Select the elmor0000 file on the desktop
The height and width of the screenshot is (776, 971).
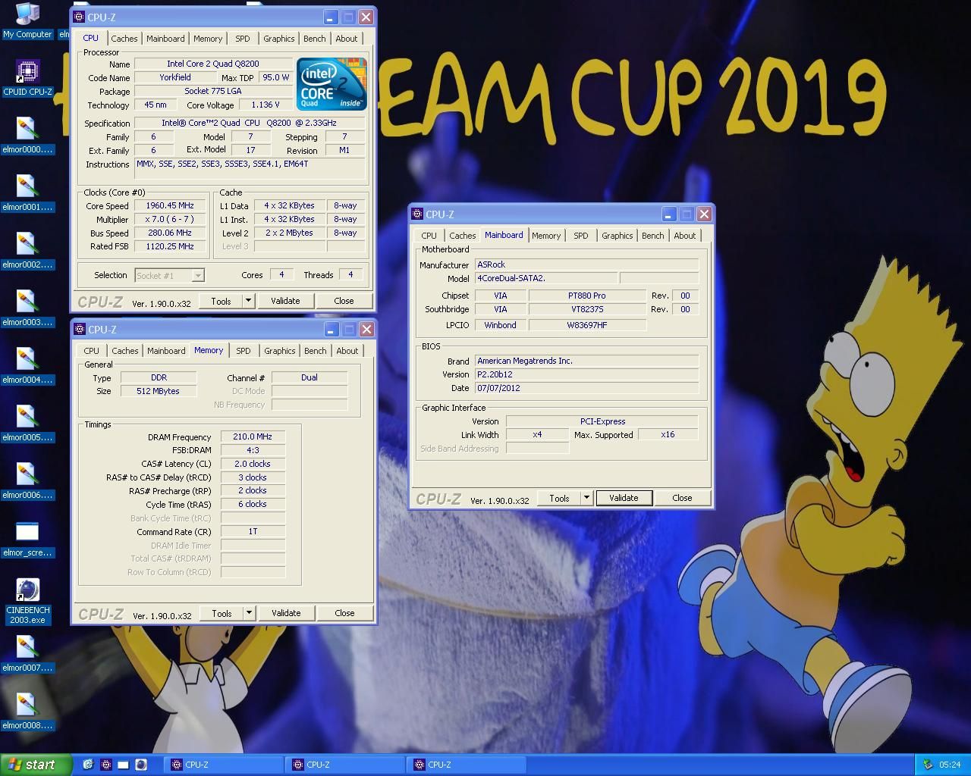click(x=27, y=136)
